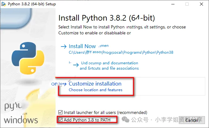Click the arrow icon beside Install Now
The image size is (209, 128).
[x=63, y=46]
